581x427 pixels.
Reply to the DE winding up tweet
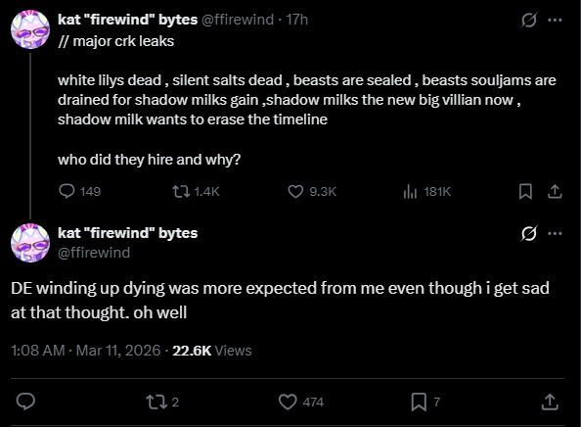pyautogui.click(x=25, y=402)
